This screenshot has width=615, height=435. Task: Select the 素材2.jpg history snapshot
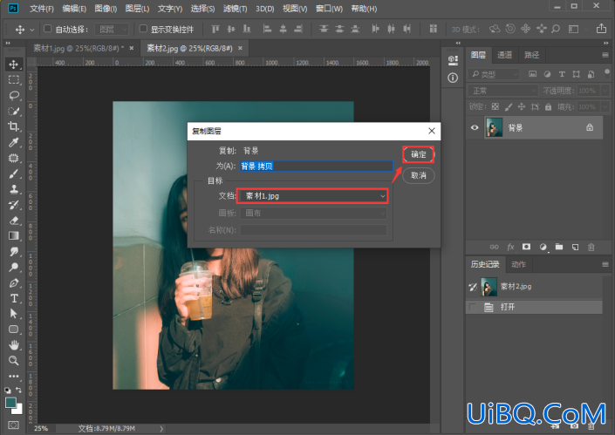pyautogui.click(x=536, y=287)
